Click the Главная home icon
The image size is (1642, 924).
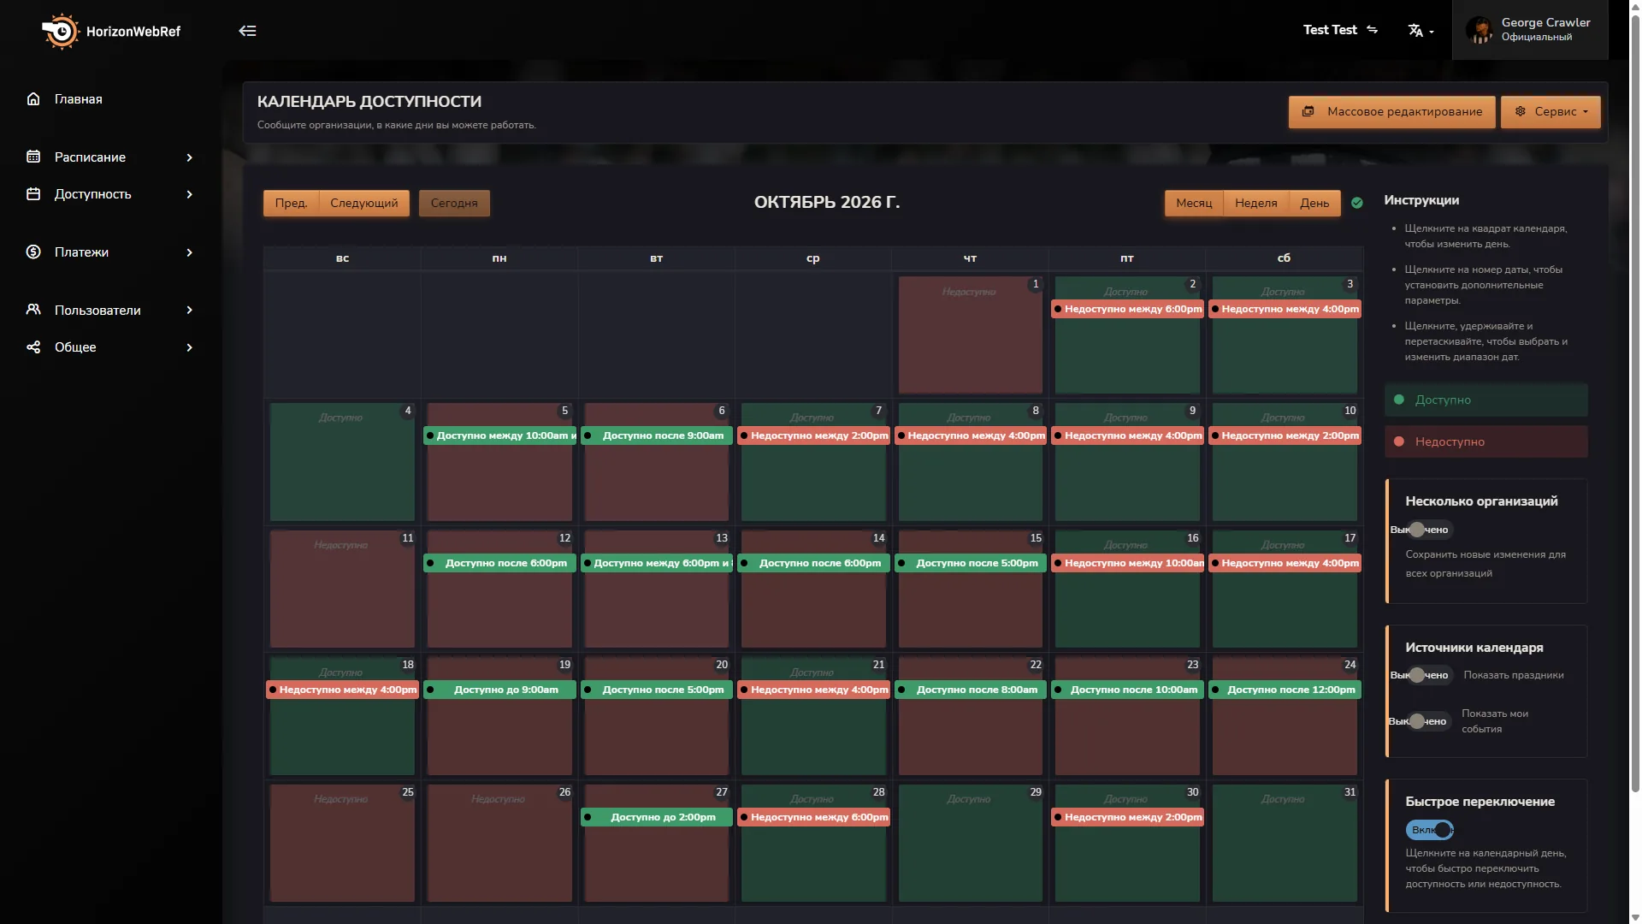pos(33,99)
